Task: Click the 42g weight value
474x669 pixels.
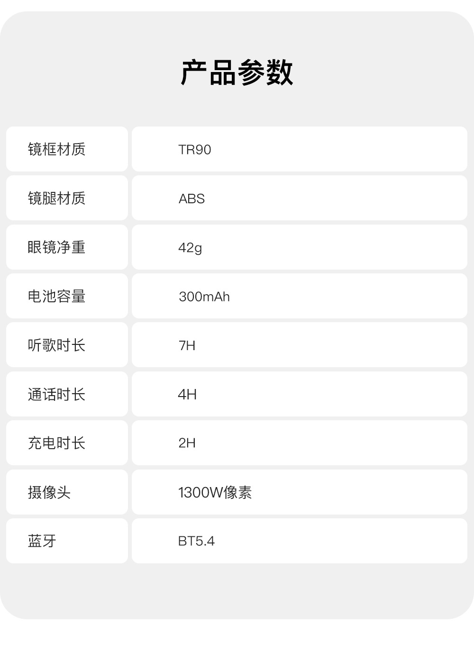Action: click(x=190, y=248)
